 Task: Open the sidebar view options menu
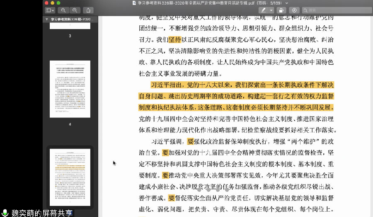50,10
